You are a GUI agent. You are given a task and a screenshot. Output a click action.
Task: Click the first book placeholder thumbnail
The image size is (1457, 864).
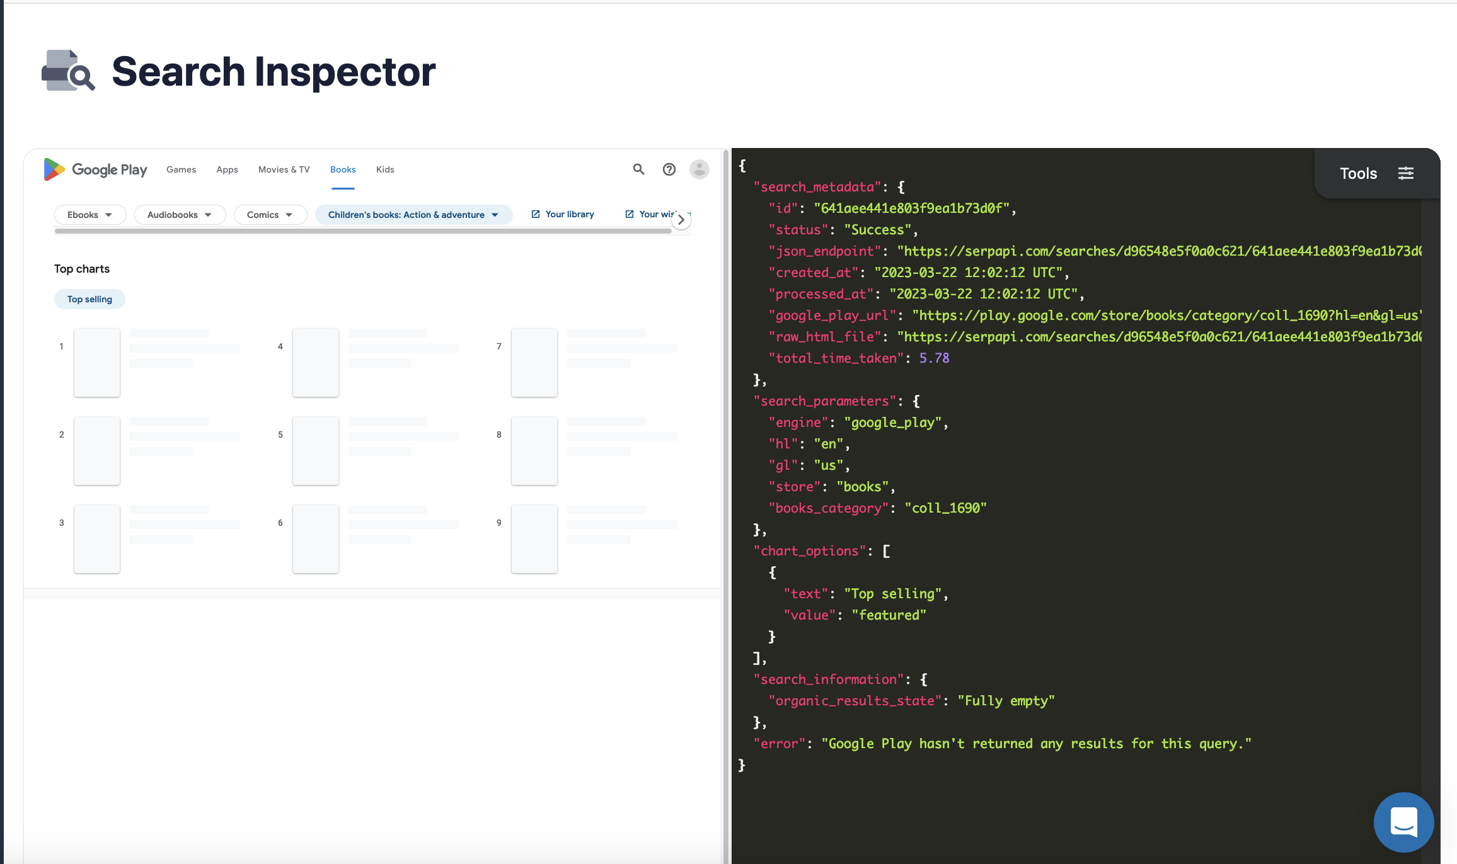96,362
